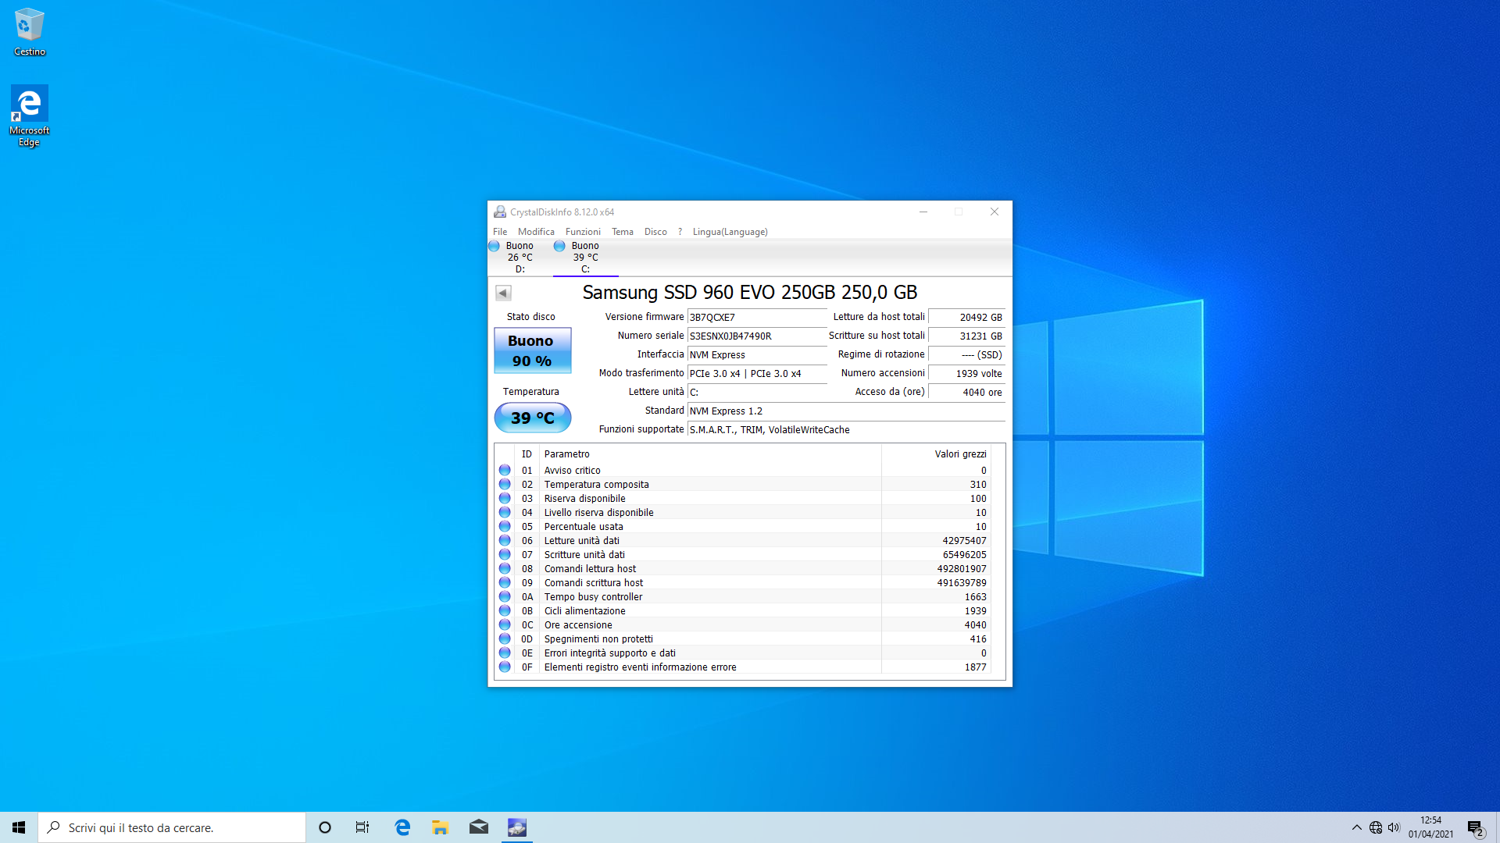Open the volume tray icon

[x=1394, y=827]
